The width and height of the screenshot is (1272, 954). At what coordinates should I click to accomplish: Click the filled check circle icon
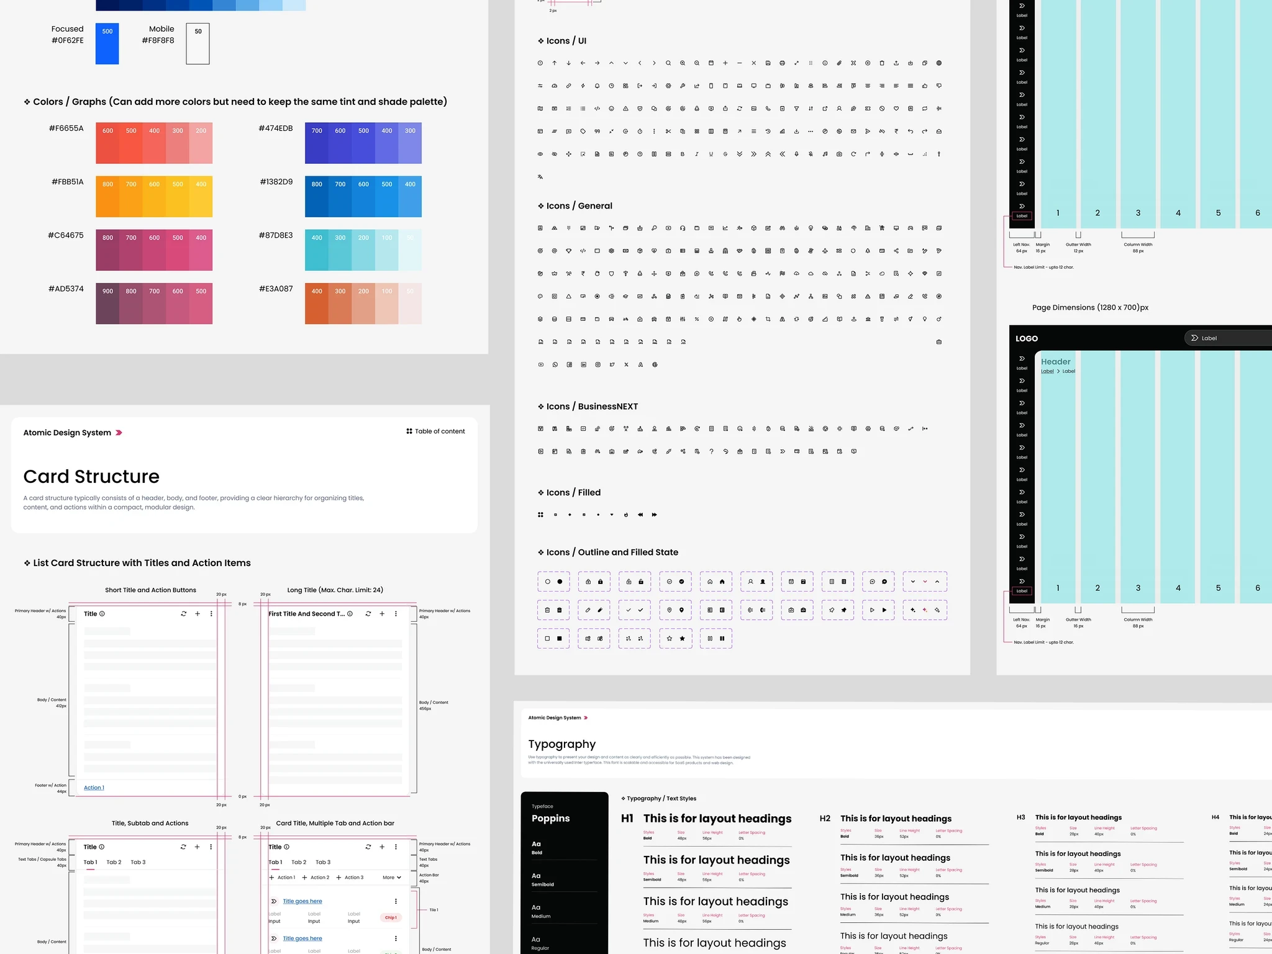coord(682,582)
